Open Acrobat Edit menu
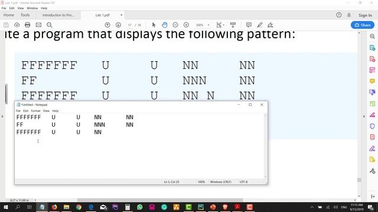This screenshot has width=378, height=212. 12,8
